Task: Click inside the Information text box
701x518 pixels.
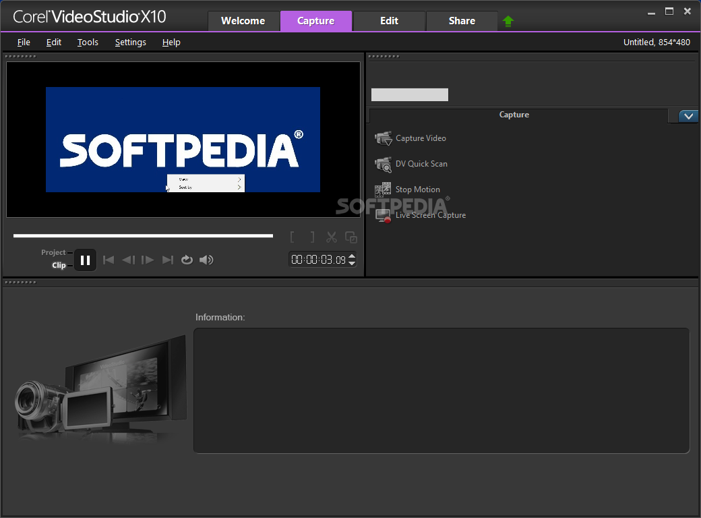Action: (441, 391)
